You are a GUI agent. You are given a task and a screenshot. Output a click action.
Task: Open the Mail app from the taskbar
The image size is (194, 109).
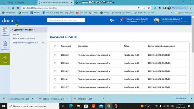click(101, 106)
